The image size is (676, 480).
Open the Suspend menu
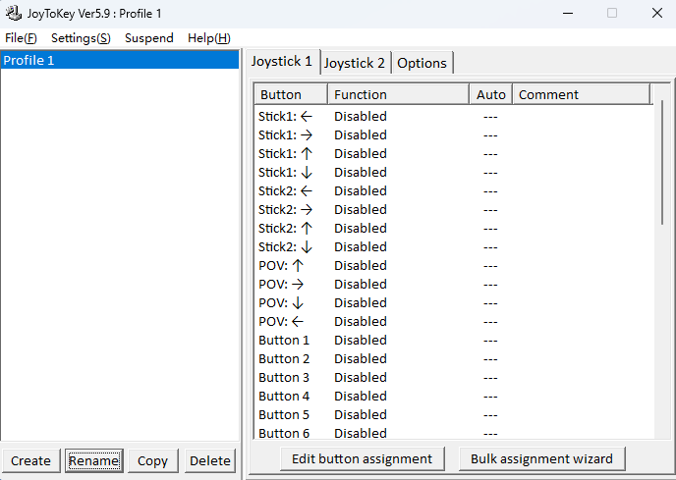coord(148,37)
